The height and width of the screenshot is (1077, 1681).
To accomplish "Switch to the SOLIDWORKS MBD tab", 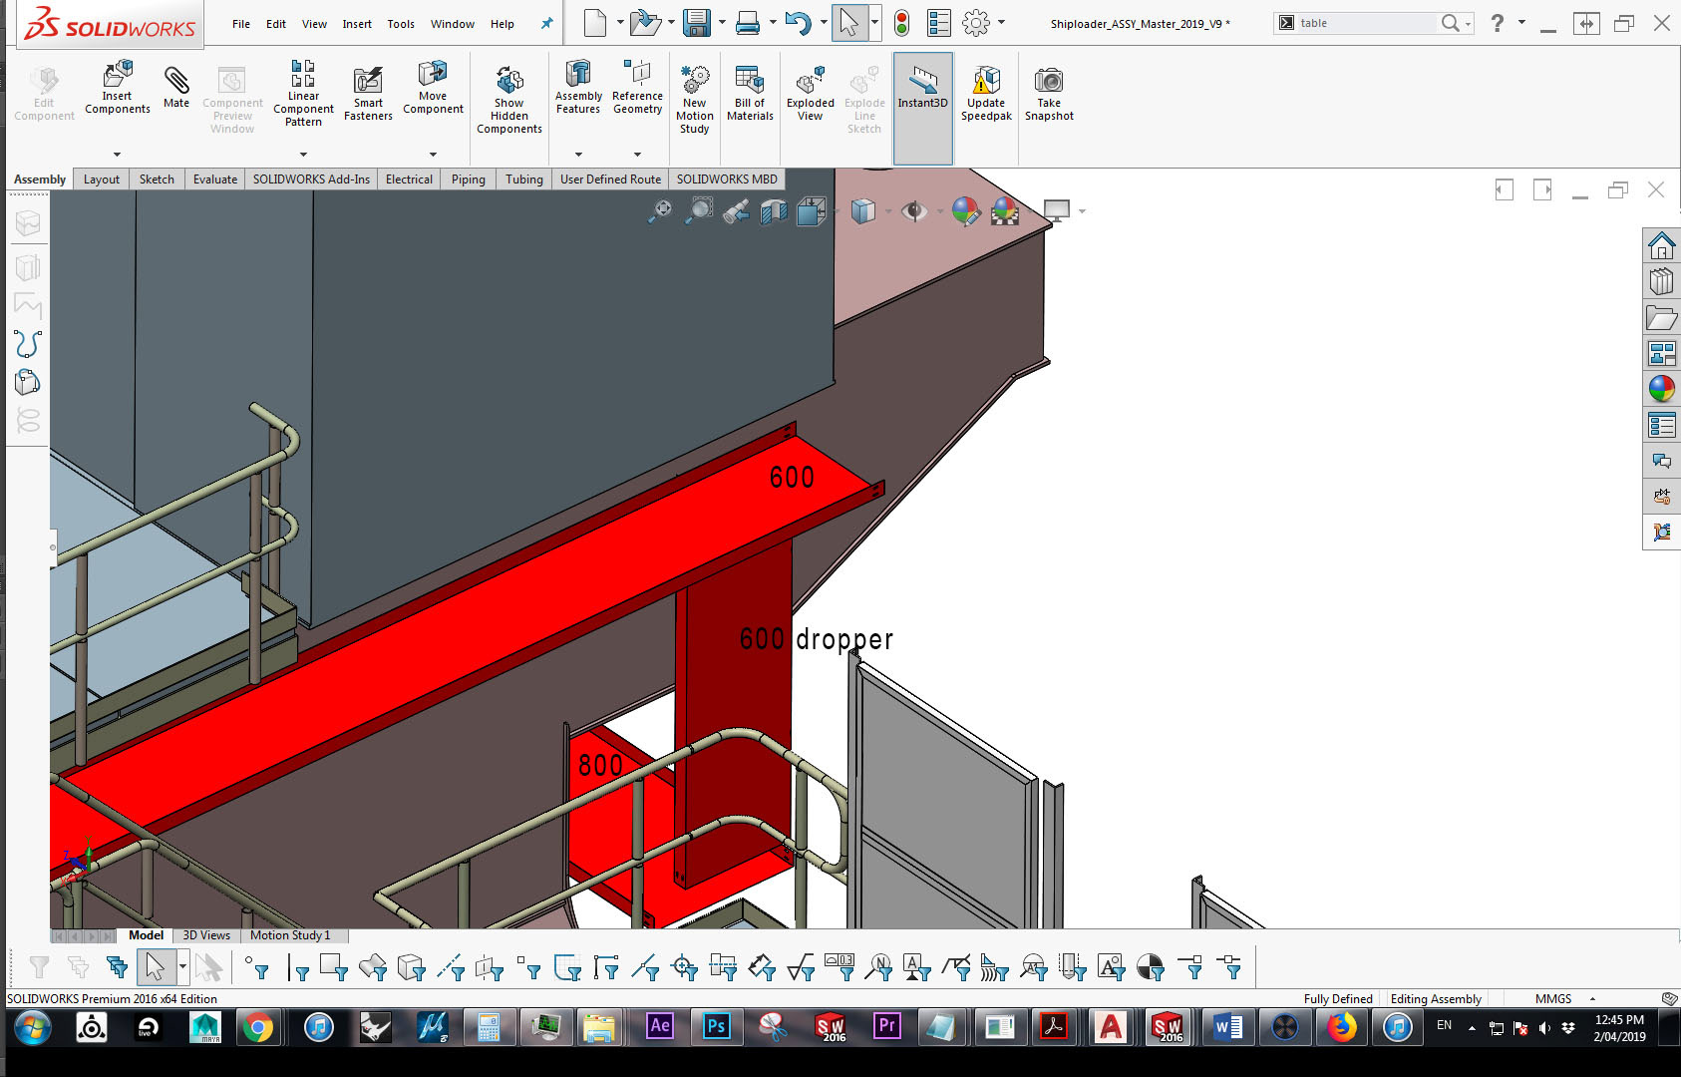I will coord(727,179).
